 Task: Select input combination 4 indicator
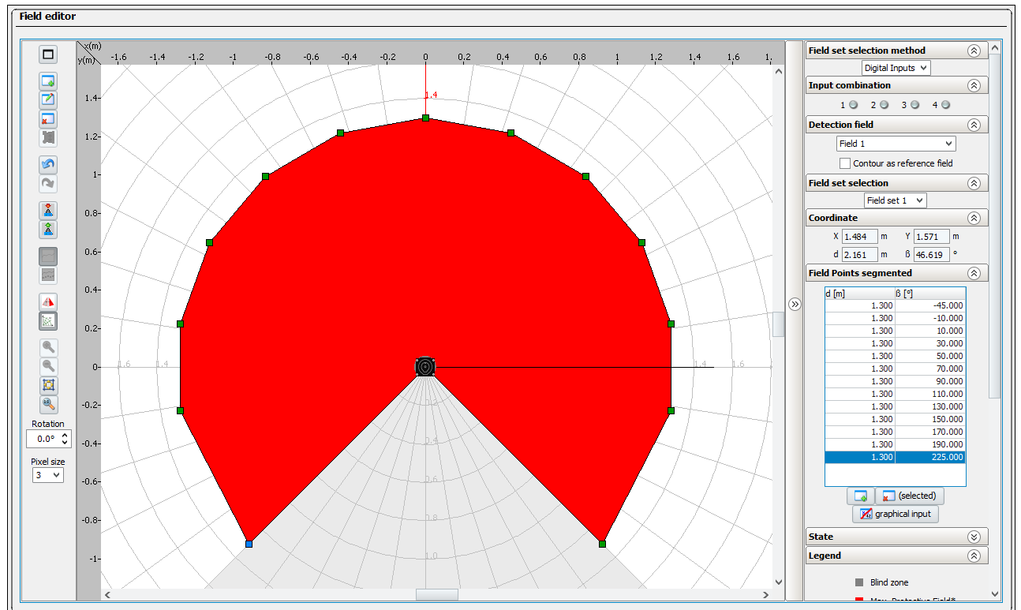point(945,104)
